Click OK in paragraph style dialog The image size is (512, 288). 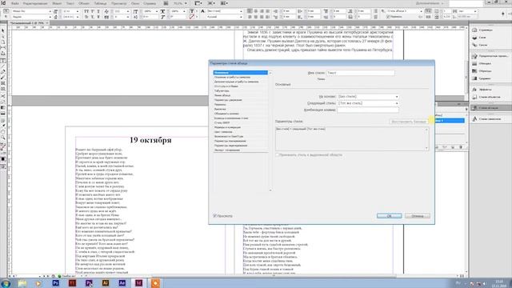tap(390, 216)
